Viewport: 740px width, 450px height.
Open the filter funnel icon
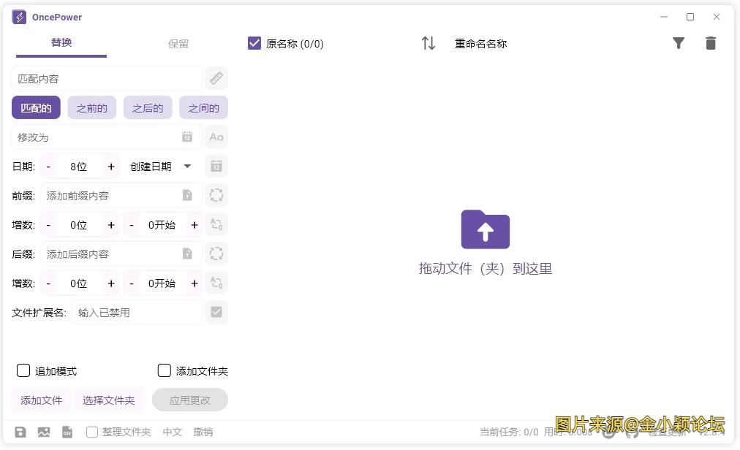pyautogui.click(x=679, y=43)
